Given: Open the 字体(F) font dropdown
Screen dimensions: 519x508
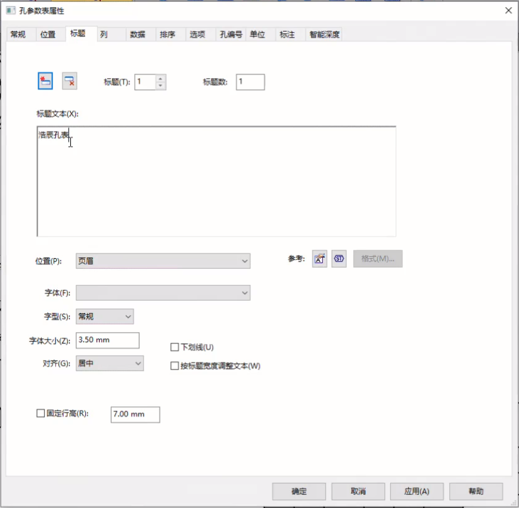Looking at the screenshot, I should (163, 293).
